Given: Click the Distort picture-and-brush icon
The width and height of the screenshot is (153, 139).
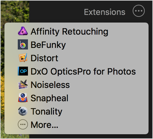Looking at the screenshot, I should [x=23, y=58].
